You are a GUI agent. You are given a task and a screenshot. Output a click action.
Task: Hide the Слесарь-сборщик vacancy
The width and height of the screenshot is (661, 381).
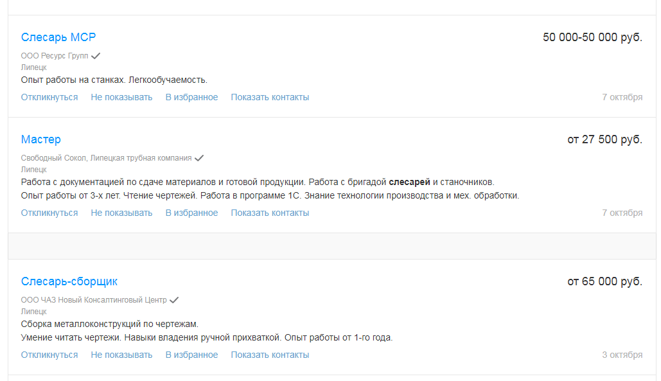pyautogui.click(x=121, y=355)
